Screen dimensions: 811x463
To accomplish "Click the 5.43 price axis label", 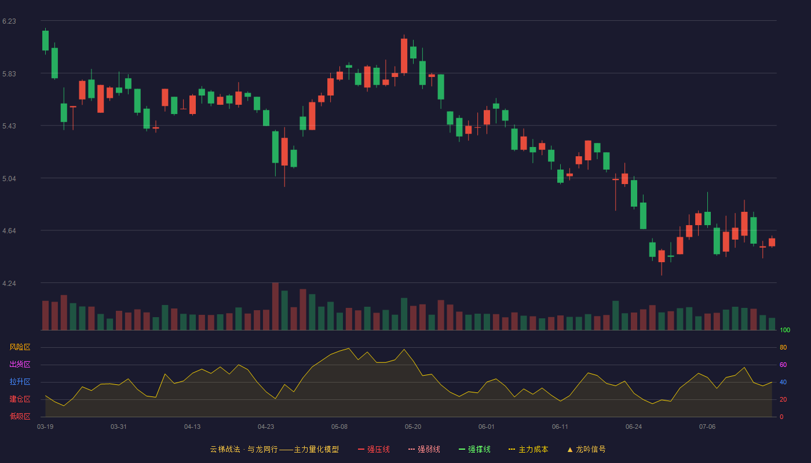I will click(9, 126).
